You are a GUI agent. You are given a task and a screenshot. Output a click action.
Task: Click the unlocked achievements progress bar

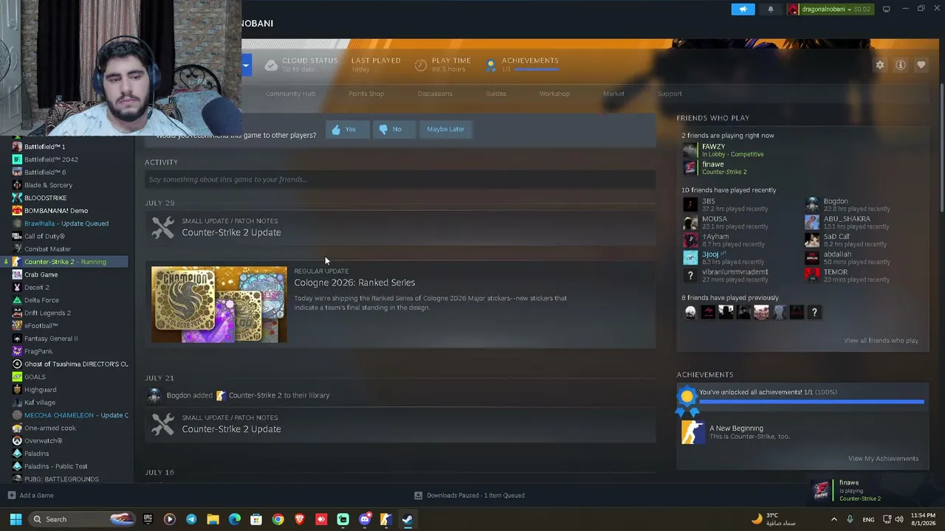pos(811,402)
